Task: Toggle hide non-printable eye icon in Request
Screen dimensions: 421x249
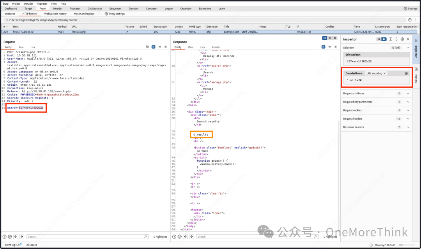Action: click(147, 47)
